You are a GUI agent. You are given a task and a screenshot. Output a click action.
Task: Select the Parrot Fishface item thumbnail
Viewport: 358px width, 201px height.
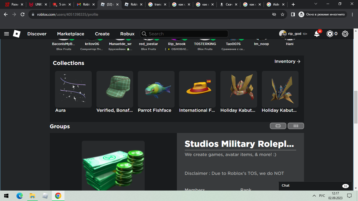pos(156,89)
